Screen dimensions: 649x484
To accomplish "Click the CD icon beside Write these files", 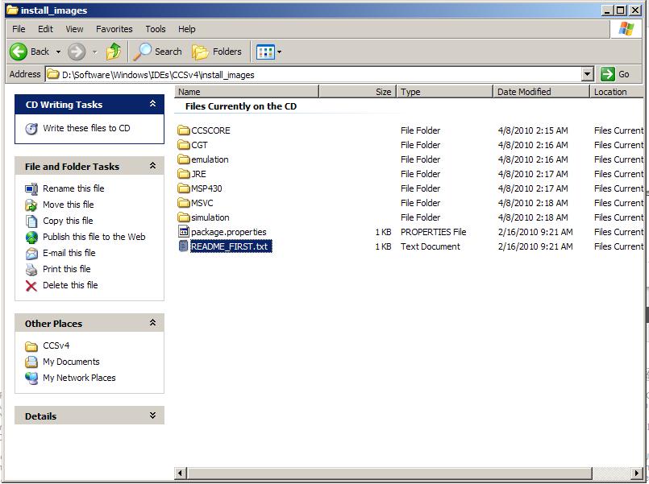I will coord(31,129).
